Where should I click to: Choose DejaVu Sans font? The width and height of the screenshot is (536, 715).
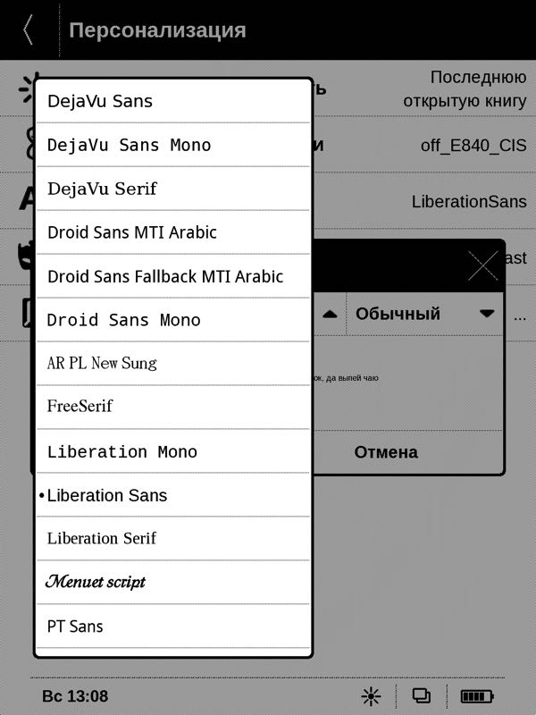pyautogui.click(x=173, y=101)
